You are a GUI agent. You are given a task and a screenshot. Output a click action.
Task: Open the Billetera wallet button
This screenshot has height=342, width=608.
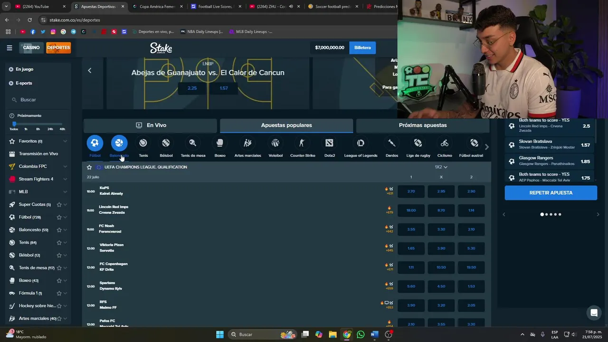pos(362,47)
